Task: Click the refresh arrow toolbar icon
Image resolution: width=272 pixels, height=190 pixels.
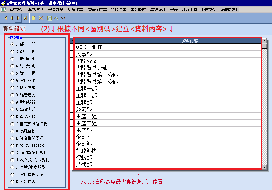Action: pos(63,18)
